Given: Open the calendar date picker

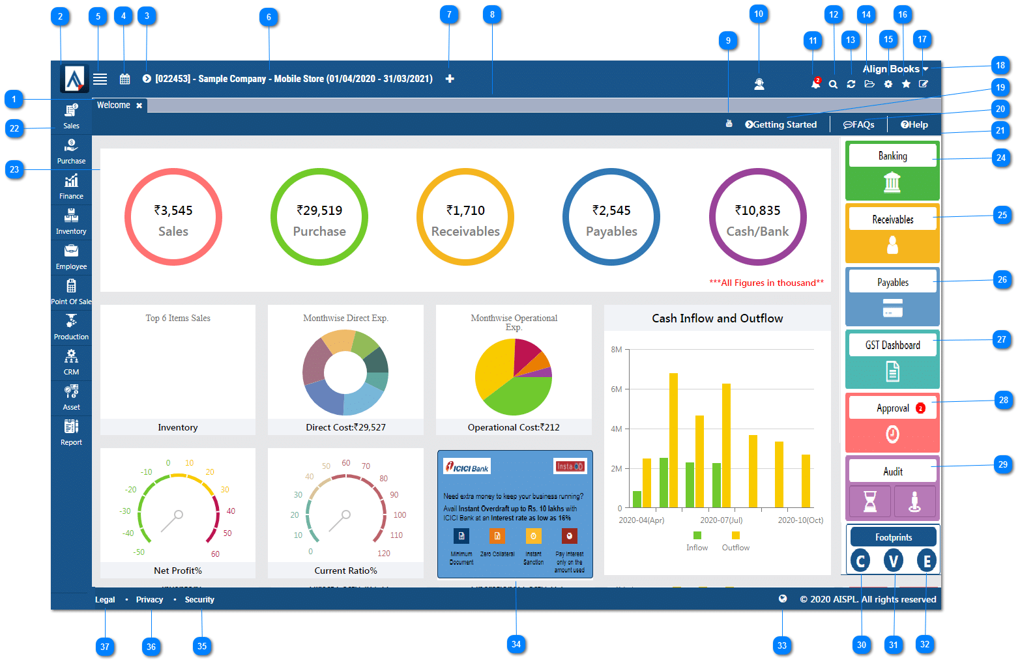Looking at the screenshot, I should tap(124, 79).
